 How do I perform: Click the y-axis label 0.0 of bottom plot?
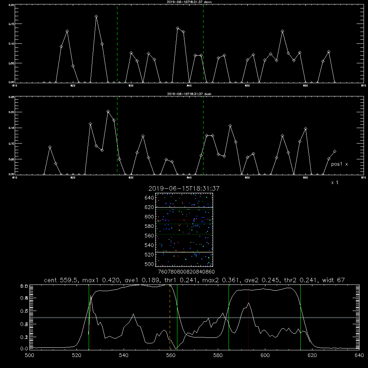pos(24,349)
